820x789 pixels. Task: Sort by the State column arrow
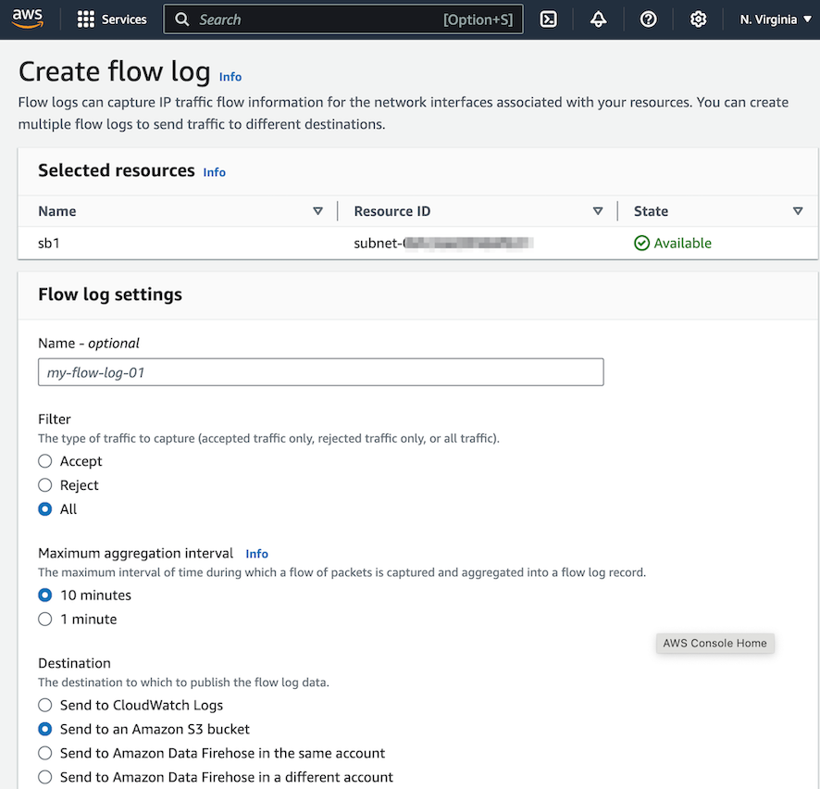(x=798, y=211)
